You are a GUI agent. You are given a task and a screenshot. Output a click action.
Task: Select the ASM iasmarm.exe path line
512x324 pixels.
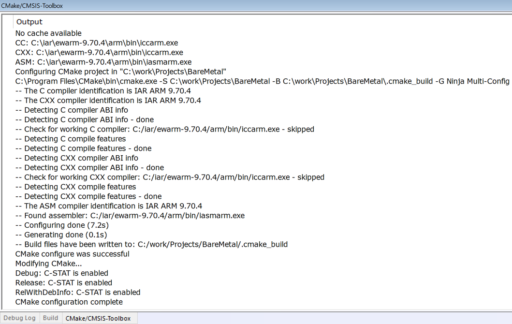tap(103, 62)
